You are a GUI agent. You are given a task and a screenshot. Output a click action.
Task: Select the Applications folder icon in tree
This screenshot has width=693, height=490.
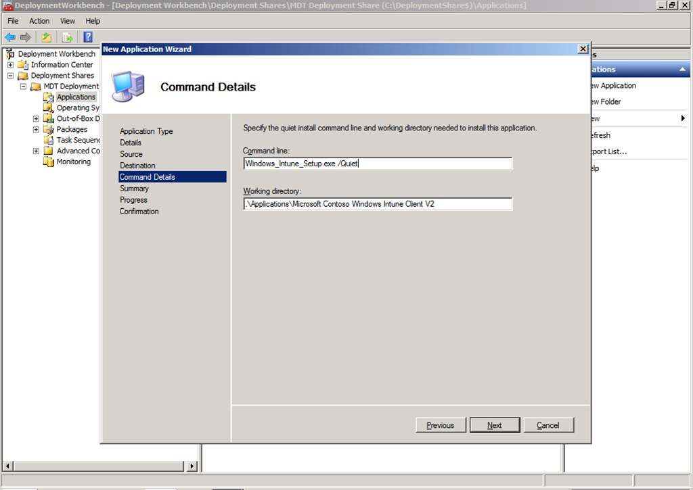pos(48,97)
